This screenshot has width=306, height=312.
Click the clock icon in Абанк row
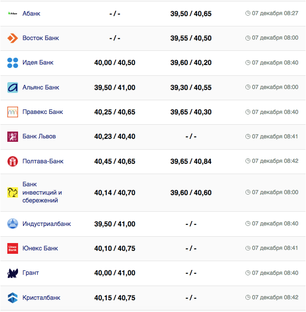tap(248, 13)
